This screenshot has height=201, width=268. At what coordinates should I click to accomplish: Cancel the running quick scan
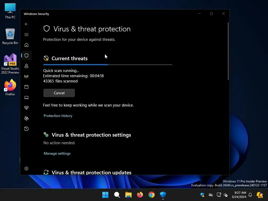click(x=59, y=93)
